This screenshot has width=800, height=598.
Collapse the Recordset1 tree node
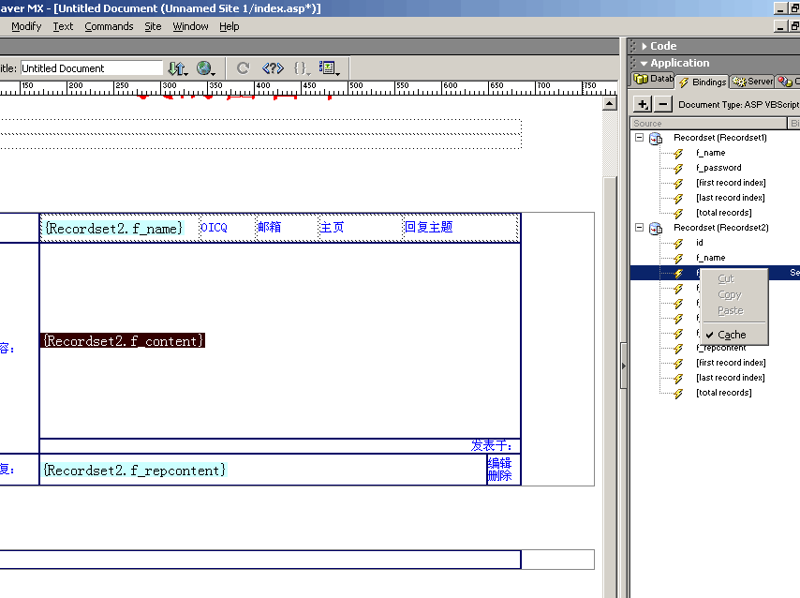tap(639, 138)
